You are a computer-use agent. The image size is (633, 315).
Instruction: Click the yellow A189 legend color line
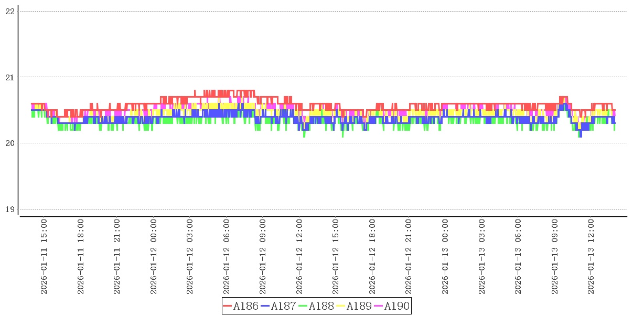(x=340, y=306)
